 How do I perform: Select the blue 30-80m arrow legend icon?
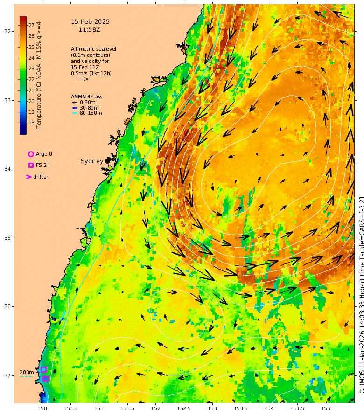pyautogui.click(x=75, y=108)
